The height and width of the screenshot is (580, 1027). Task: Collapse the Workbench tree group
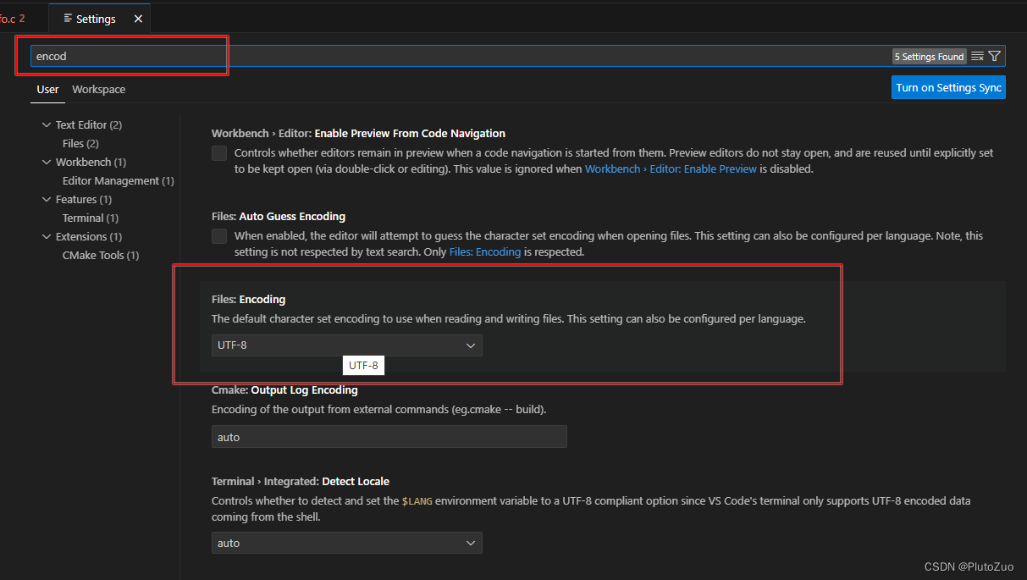pos(47,162)
